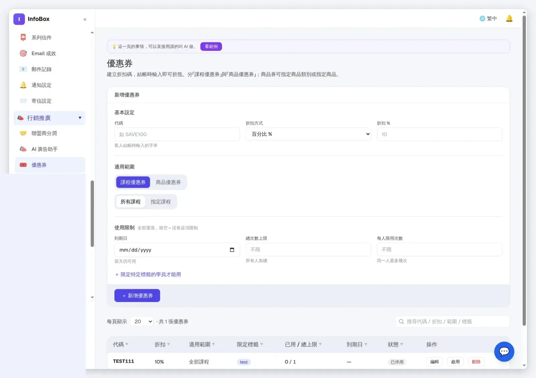Focus the 代碼 input field
The width and height of the screenshot is (536, 378).
point(177,134)
